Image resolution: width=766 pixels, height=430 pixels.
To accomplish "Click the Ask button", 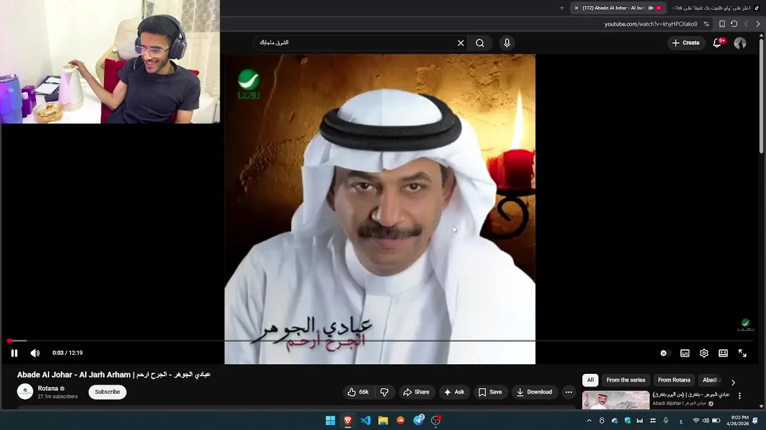I will tap(454, 392).
